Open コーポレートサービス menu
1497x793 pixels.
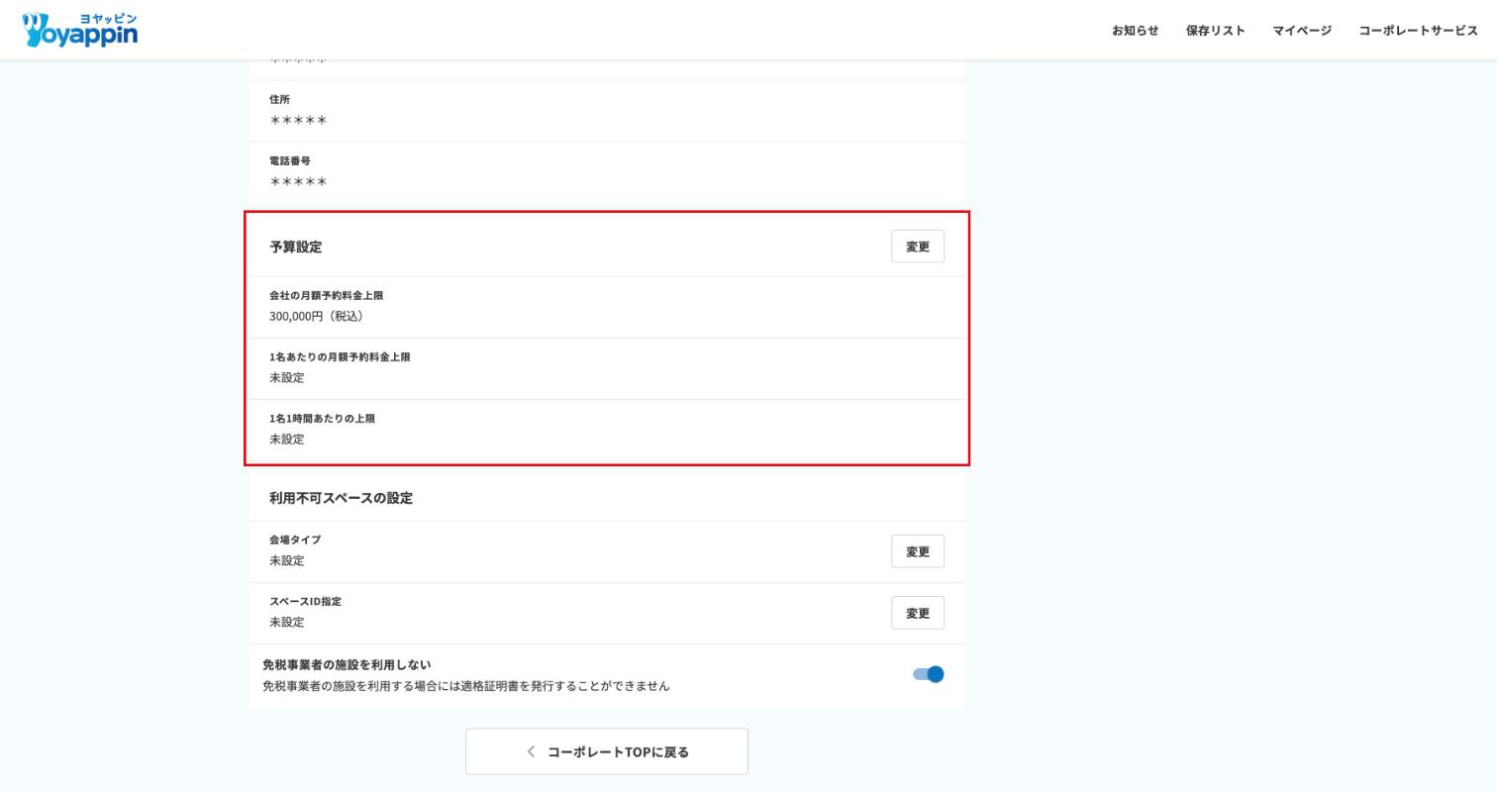[x=1419, y=31]
